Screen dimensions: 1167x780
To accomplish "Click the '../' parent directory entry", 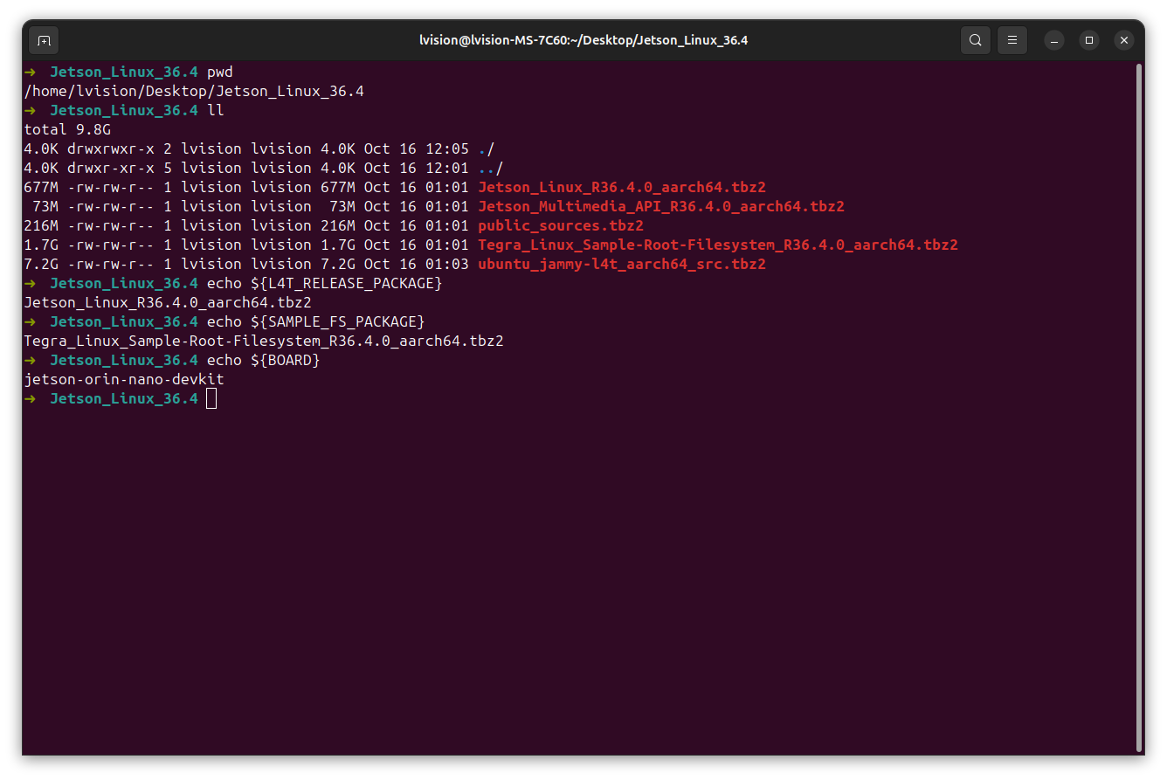I will (491, 168).
